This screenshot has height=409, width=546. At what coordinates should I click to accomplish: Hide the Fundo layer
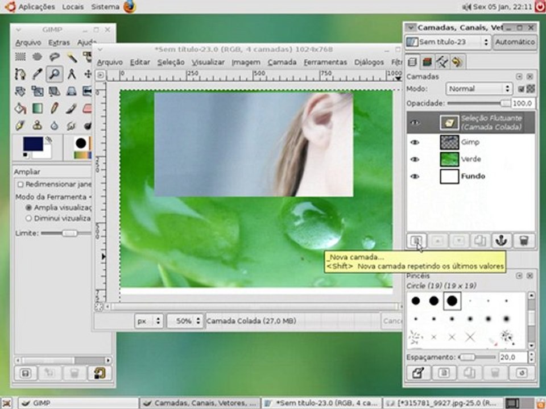[415, 176]
